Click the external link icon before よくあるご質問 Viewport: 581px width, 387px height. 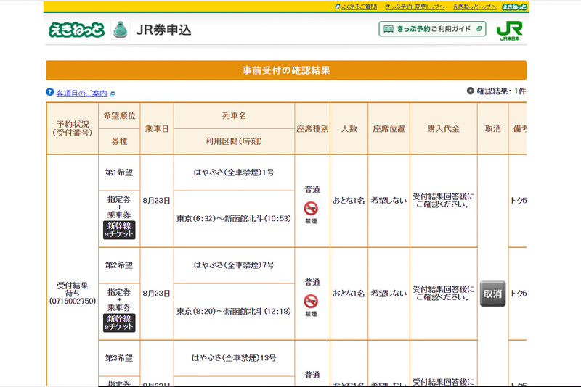pyautogui.click(x=338, y=7)
